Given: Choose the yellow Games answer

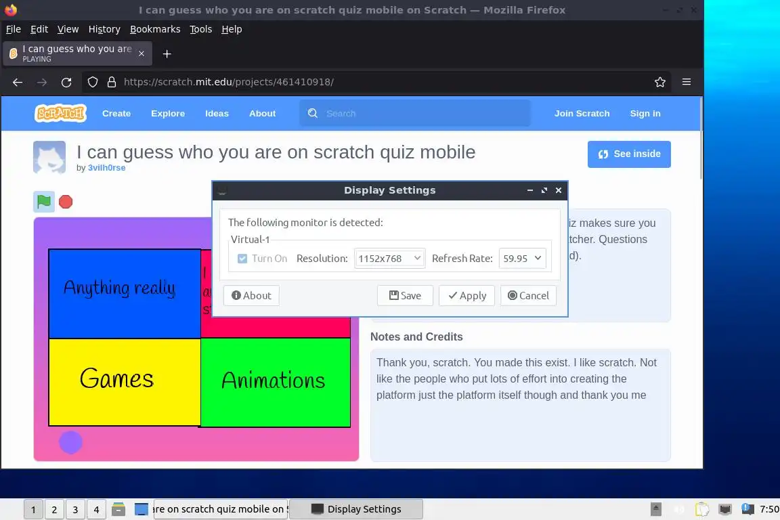Looking at the screenshot, I should click(125, 382).
